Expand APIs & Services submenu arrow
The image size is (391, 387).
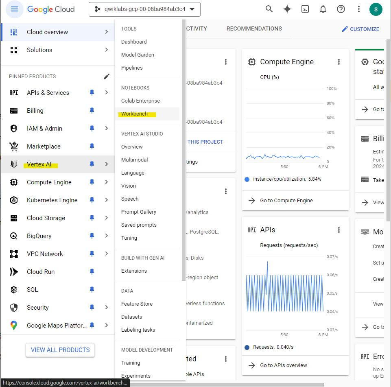pyautogui.click(x=107, y=92)
